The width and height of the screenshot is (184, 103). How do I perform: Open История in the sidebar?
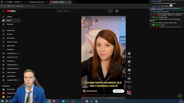[11, 34]
